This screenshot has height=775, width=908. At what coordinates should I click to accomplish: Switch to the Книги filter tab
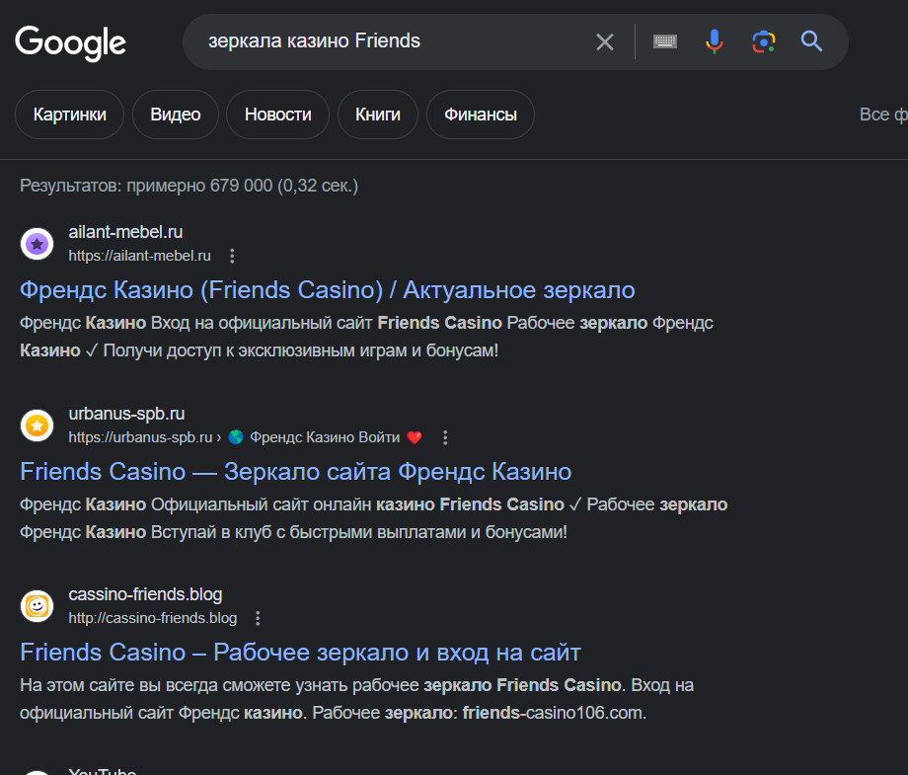point(378,115)
